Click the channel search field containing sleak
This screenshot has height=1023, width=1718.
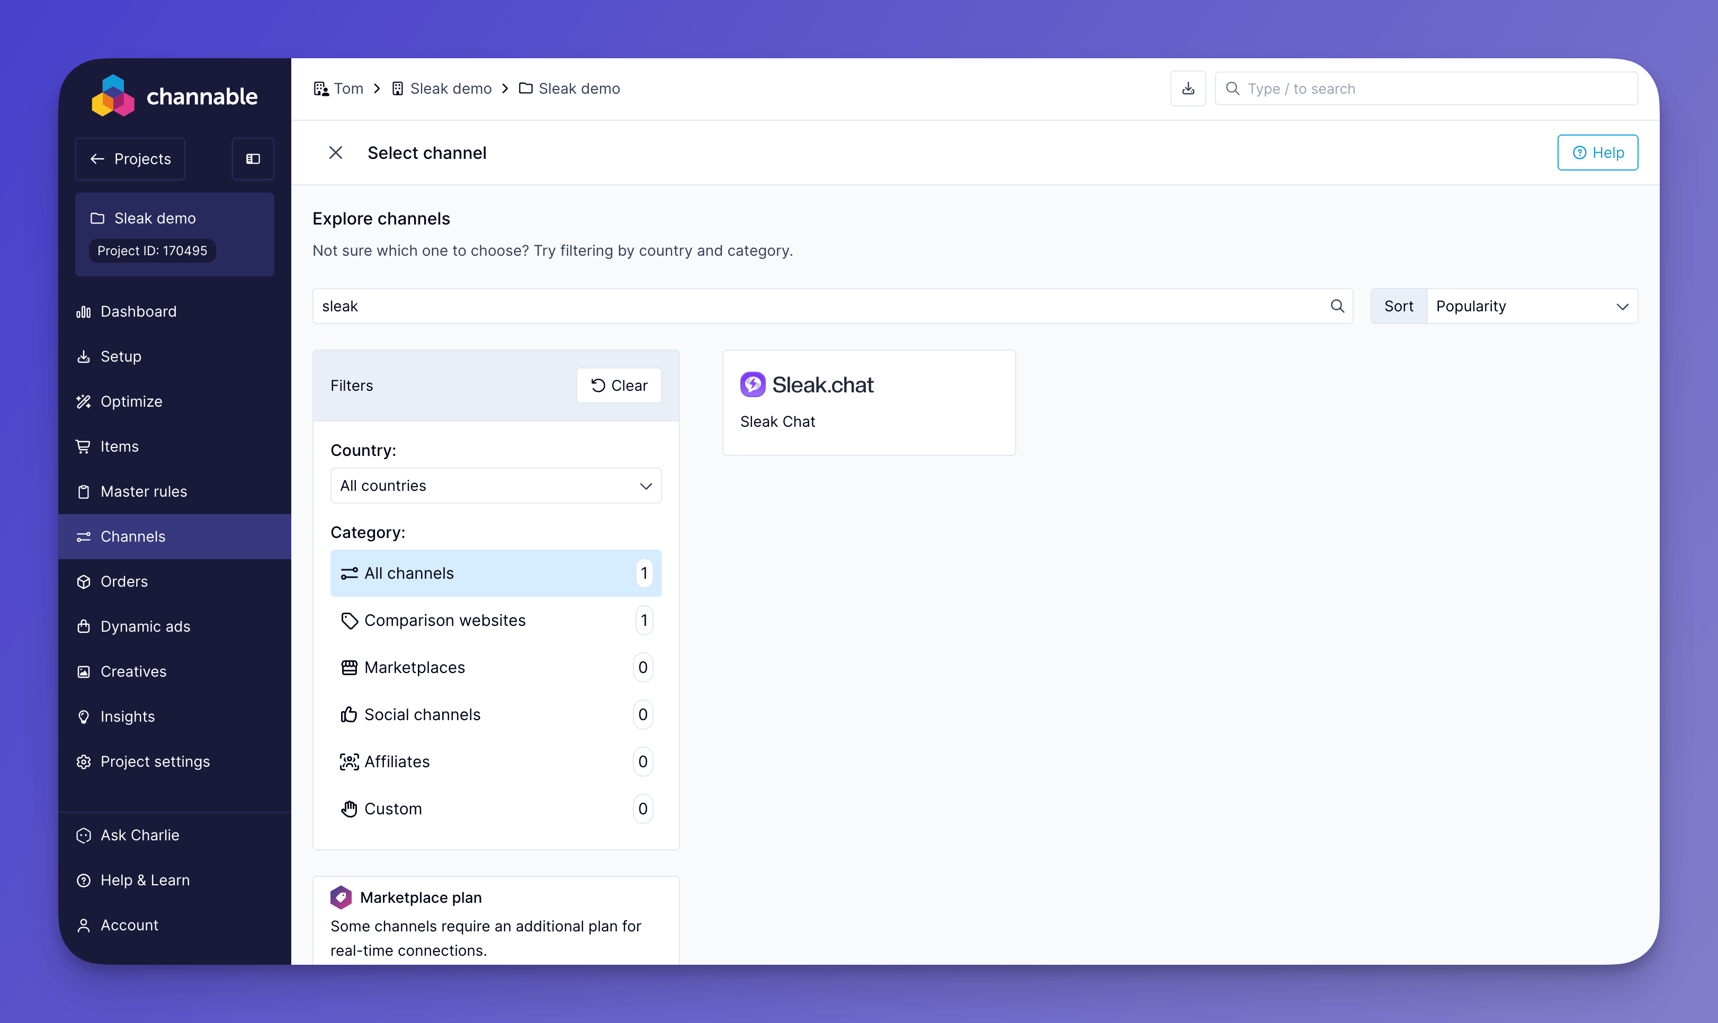tap(833, 306)
